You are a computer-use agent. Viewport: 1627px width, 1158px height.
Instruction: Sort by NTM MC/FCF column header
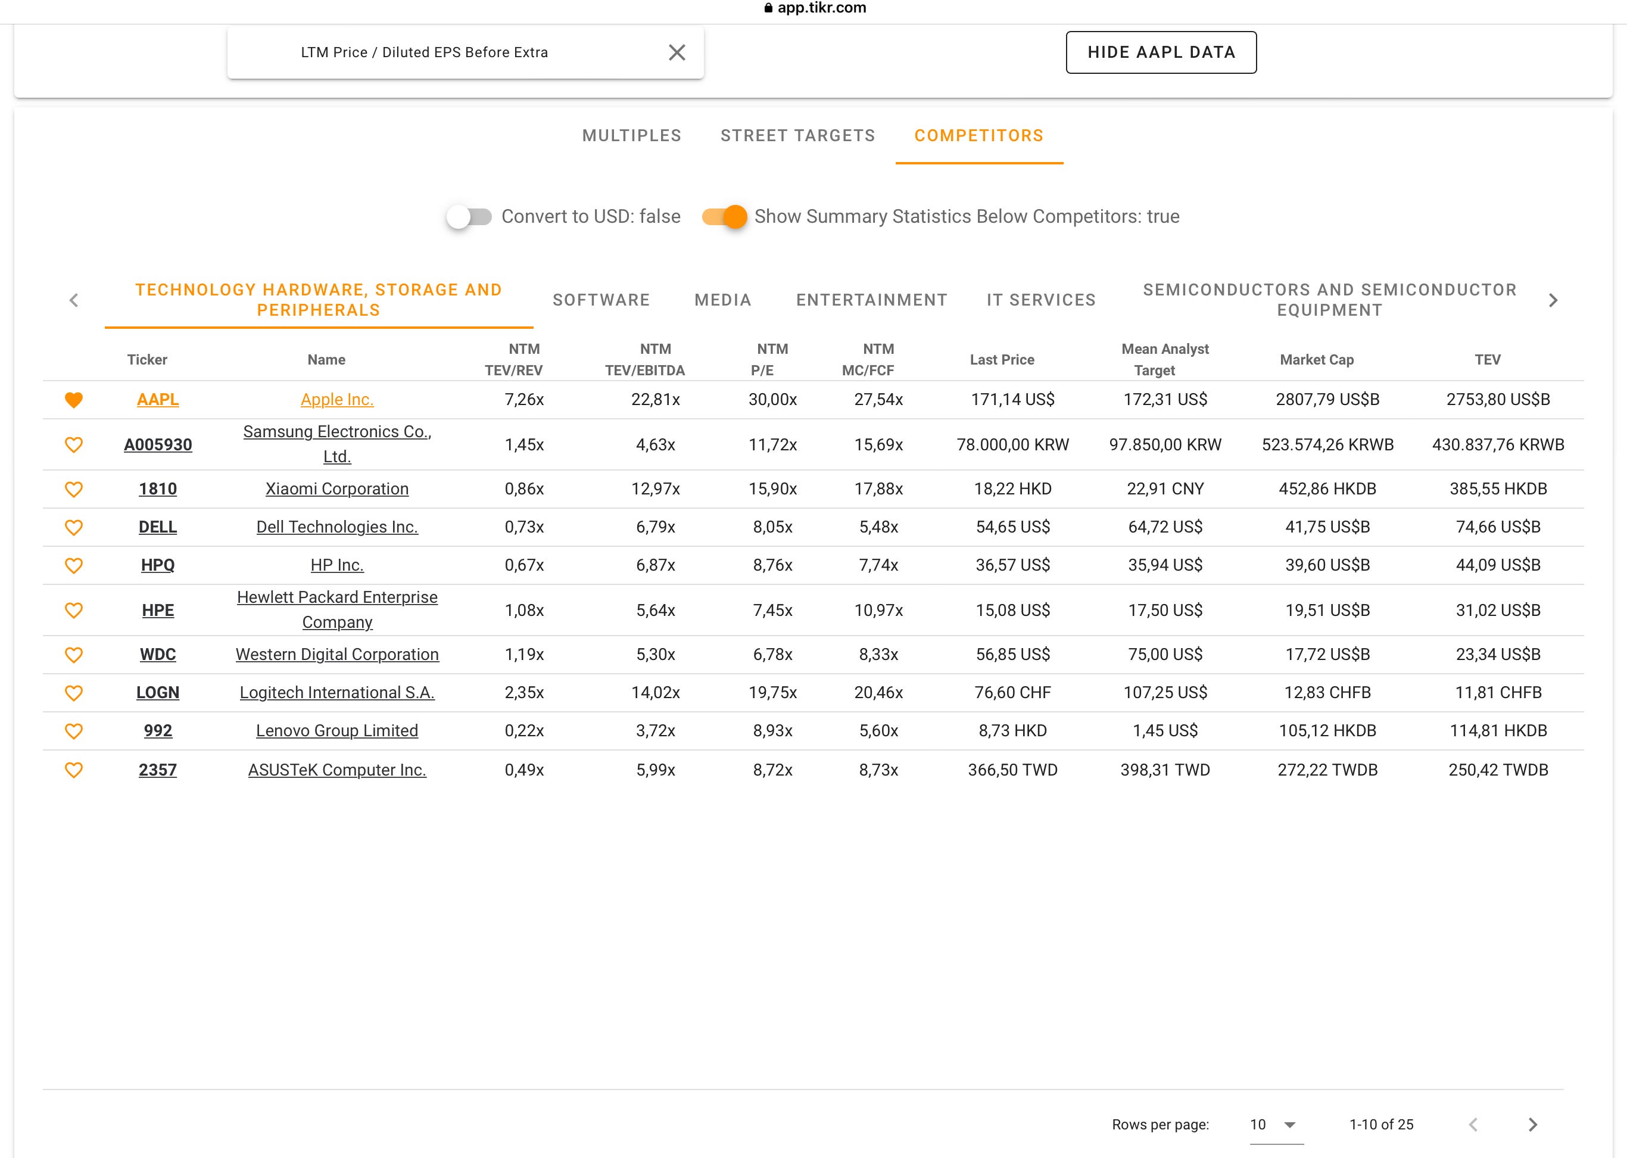click(x=868, y=359)
